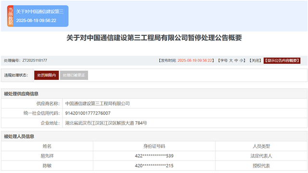Click ID number ending in 539
Viewport: 308px width, 173px height.
[x=154, y=156]
